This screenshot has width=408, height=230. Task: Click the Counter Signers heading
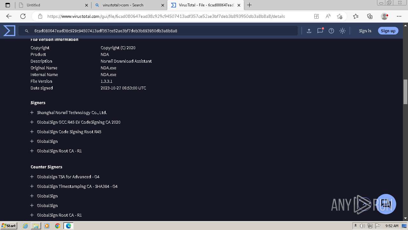pyautogui.click(x=47, y=167)
